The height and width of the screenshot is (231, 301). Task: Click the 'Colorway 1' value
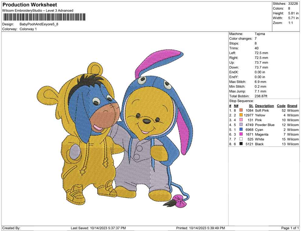pos(28,29)
